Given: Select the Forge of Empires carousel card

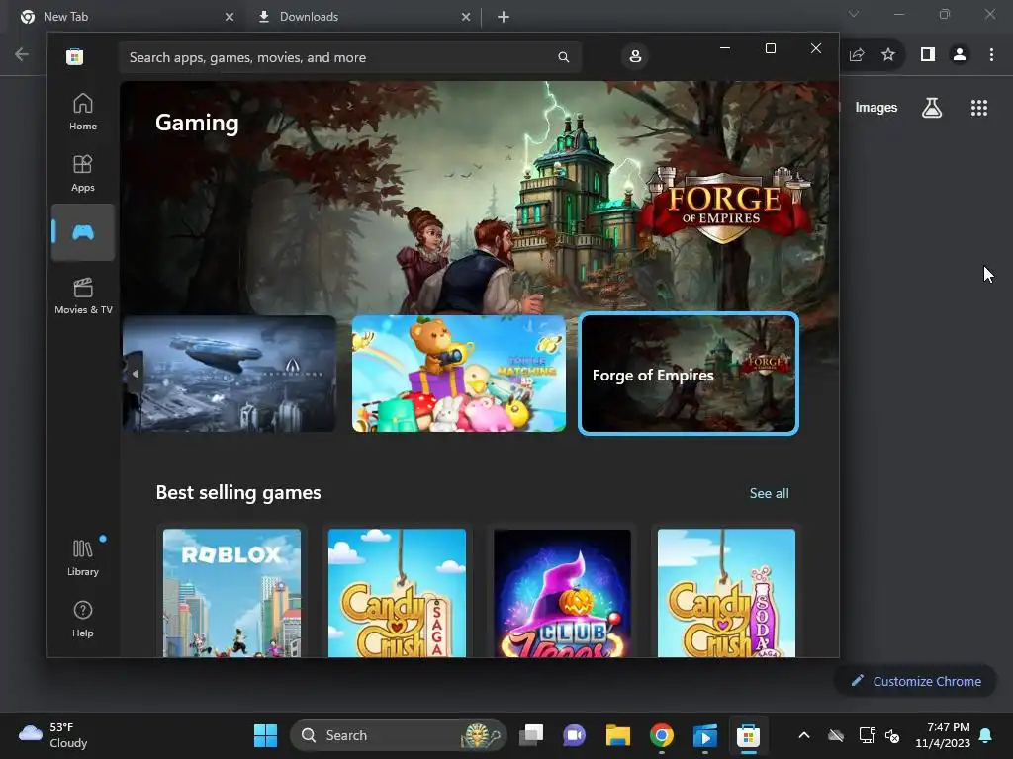Looking at the screenshot, I should tap(689, 374).
